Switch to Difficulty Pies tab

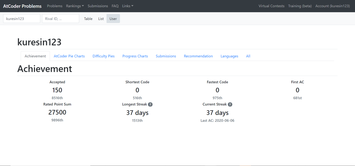coord(104,56)
